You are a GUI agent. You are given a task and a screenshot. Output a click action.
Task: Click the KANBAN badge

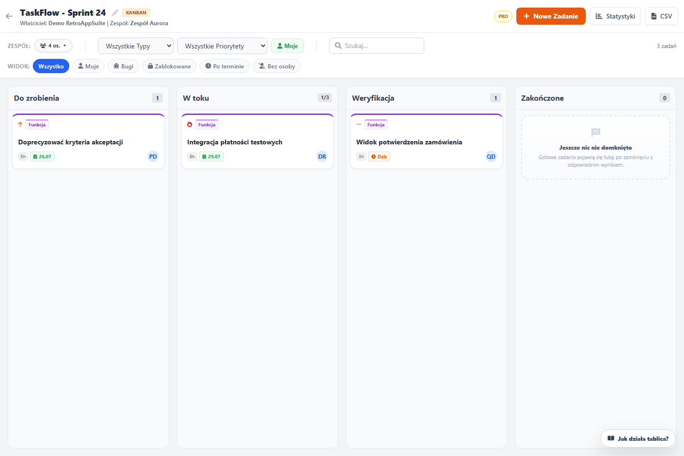(x=136, y=13)
